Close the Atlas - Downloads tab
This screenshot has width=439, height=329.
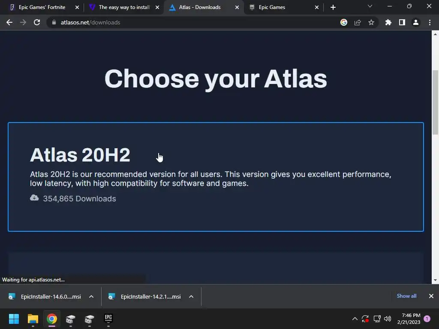[x=237, y=7]
